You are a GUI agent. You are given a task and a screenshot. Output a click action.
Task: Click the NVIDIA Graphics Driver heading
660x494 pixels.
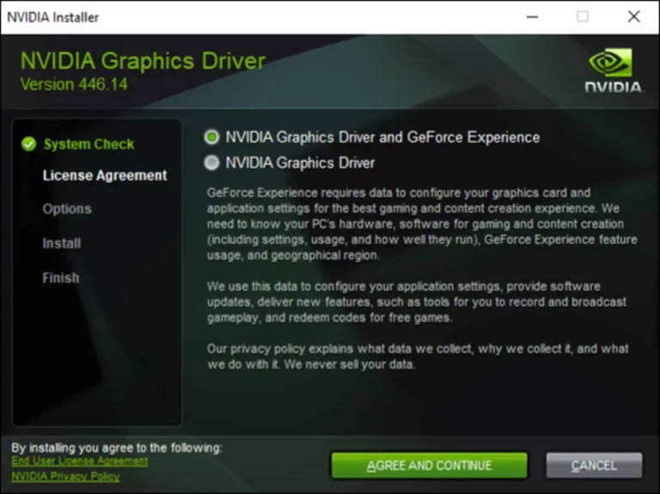[143, 61]
